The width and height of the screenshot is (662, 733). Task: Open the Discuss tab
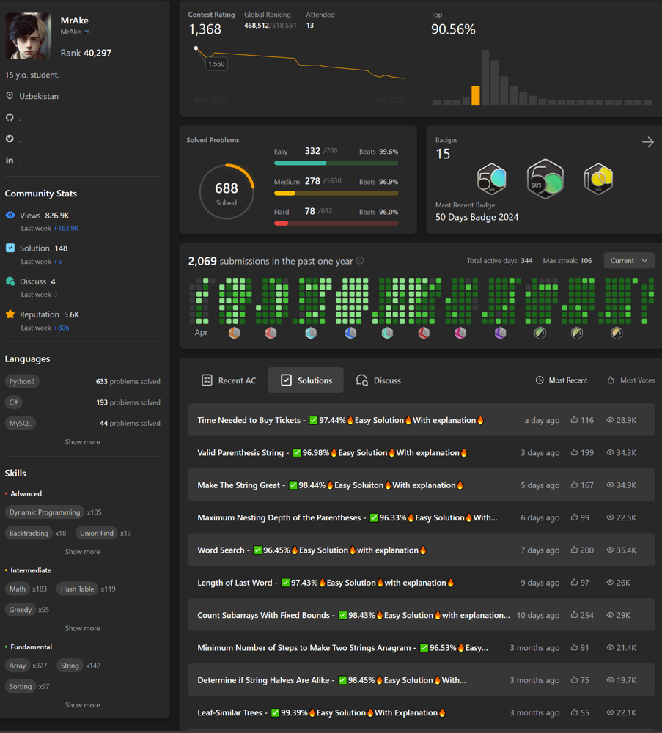378,380
